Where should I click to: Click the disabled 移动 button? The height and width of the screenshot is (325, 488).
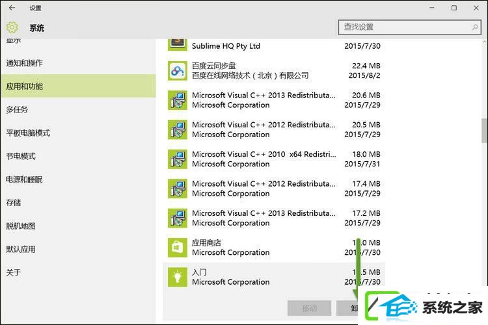pos(309,308)
